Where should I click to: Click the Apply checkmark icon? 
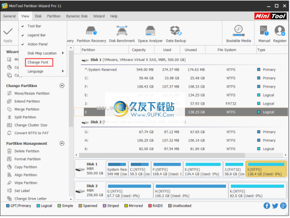click(8, 32)
